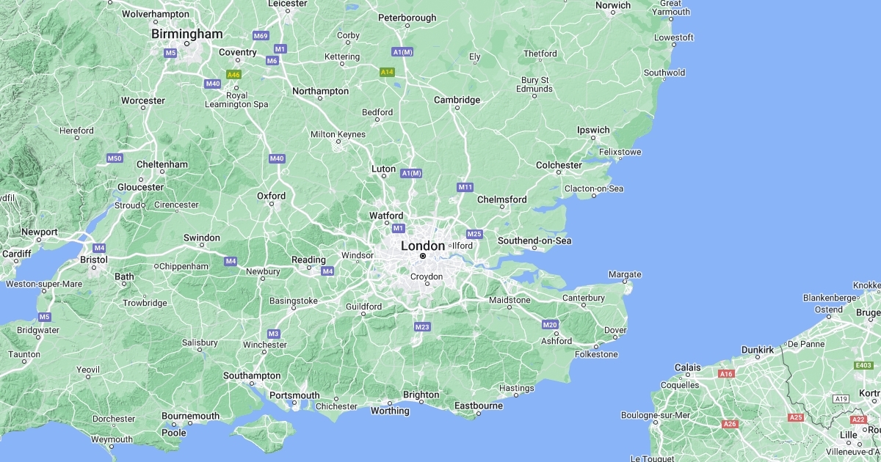Click the Southampton label on the map

[x=252, y=375]
